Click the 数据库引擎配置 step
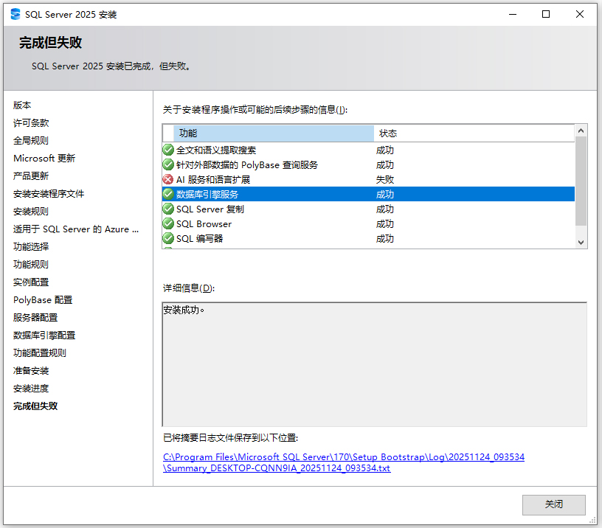 [44, 336]
